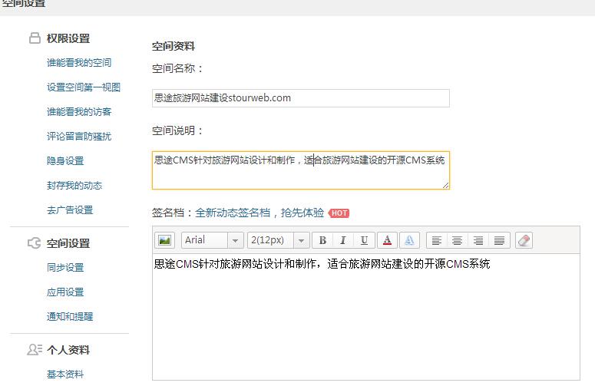Click the text background highlight icon
This screenshot has width=595, height=386.
click(409, 240)
